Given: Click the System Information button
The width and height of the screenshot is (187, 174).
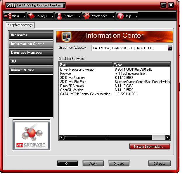Looking at the screenshot, I should coord(150,147).
